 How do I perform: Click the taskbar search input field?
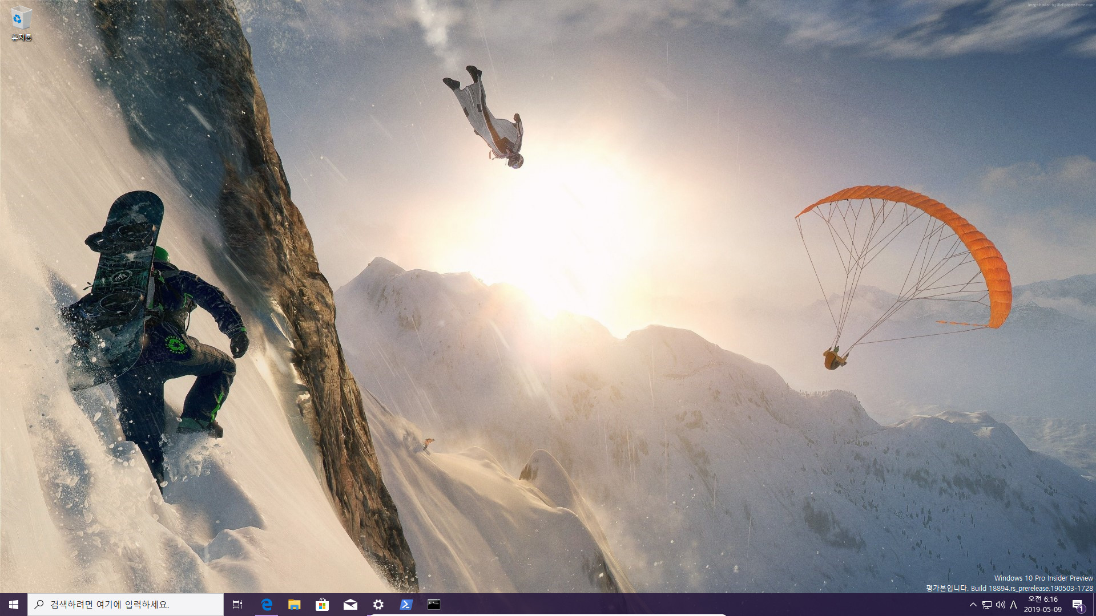(126, 605)
